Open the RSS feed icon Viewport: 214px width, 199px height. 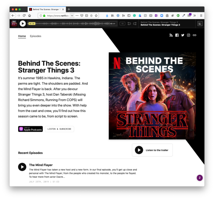171,35
